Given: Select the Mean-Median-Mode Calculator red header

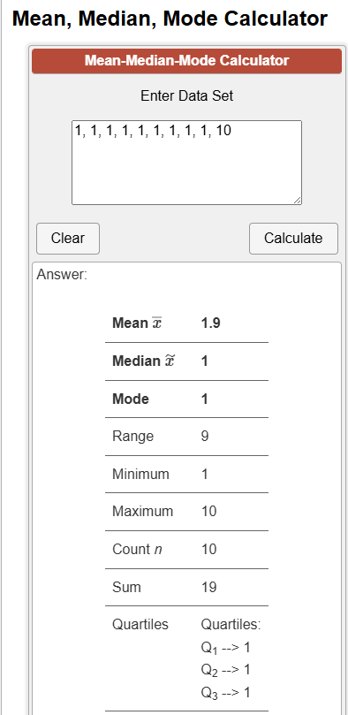Looking at the screenshot, I should tap(186, 61).
